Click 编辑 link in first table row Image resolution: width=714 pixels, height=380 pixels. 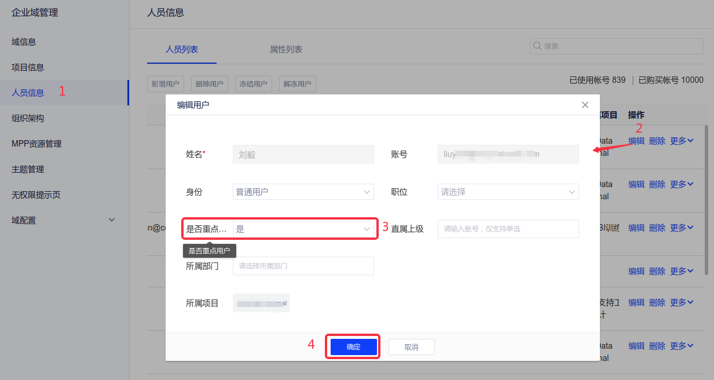636,141
